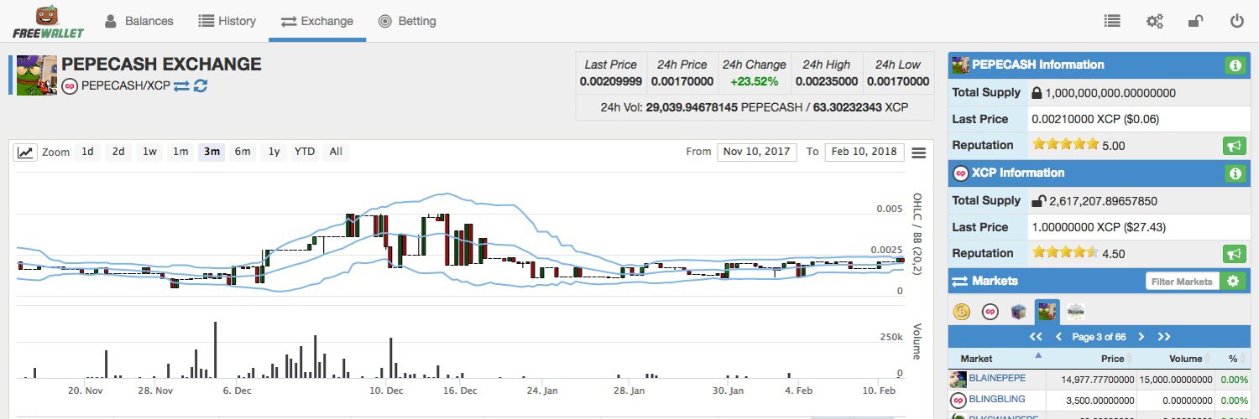Click the unlock padlock icon in header
Screen dimensions: 1259x419
pos(1196,21)
